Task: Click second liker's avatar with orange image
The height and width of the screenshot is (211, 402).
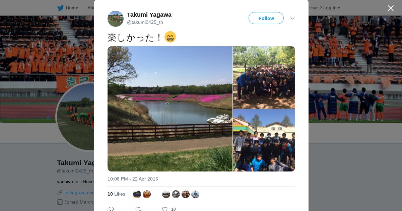Action: [x=147, y=194]
